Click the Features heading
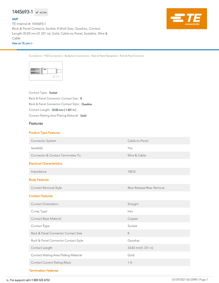This screenshot has height=283, width=219. click(x=36, y=124)
